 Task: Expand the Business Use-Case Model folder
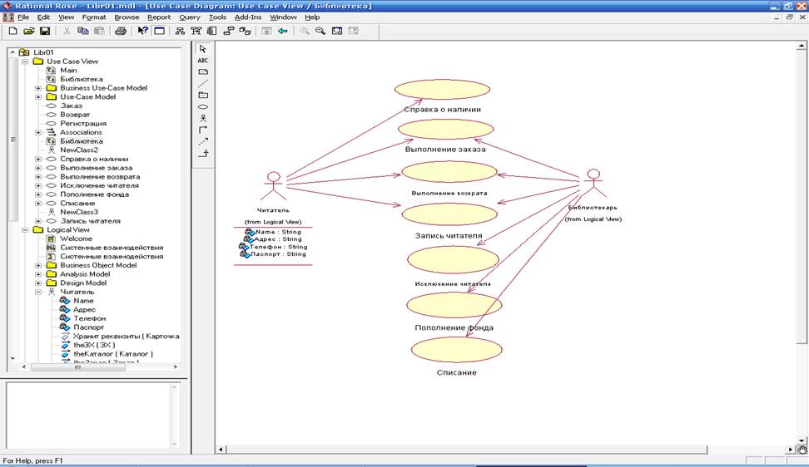point(38,88)
